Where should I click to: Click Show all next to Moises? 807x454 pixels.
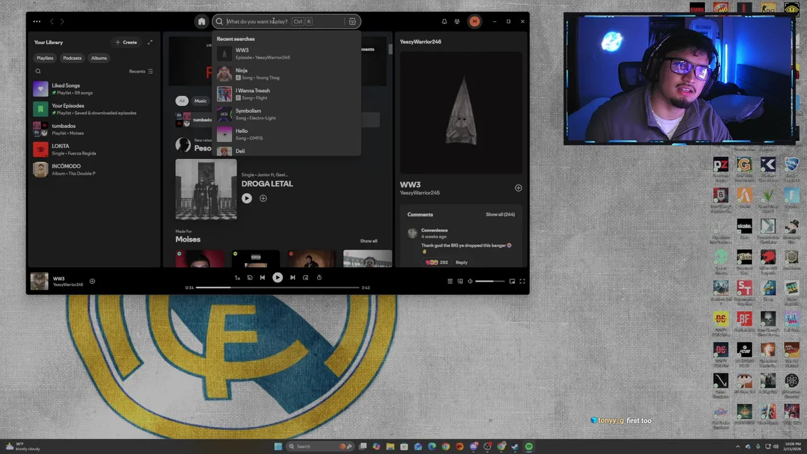[369, 241]
